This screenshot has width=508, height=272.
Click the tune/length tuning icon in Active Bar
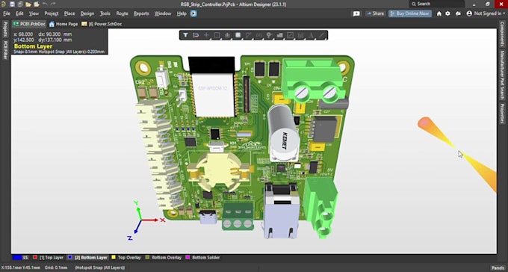[259, 35]
